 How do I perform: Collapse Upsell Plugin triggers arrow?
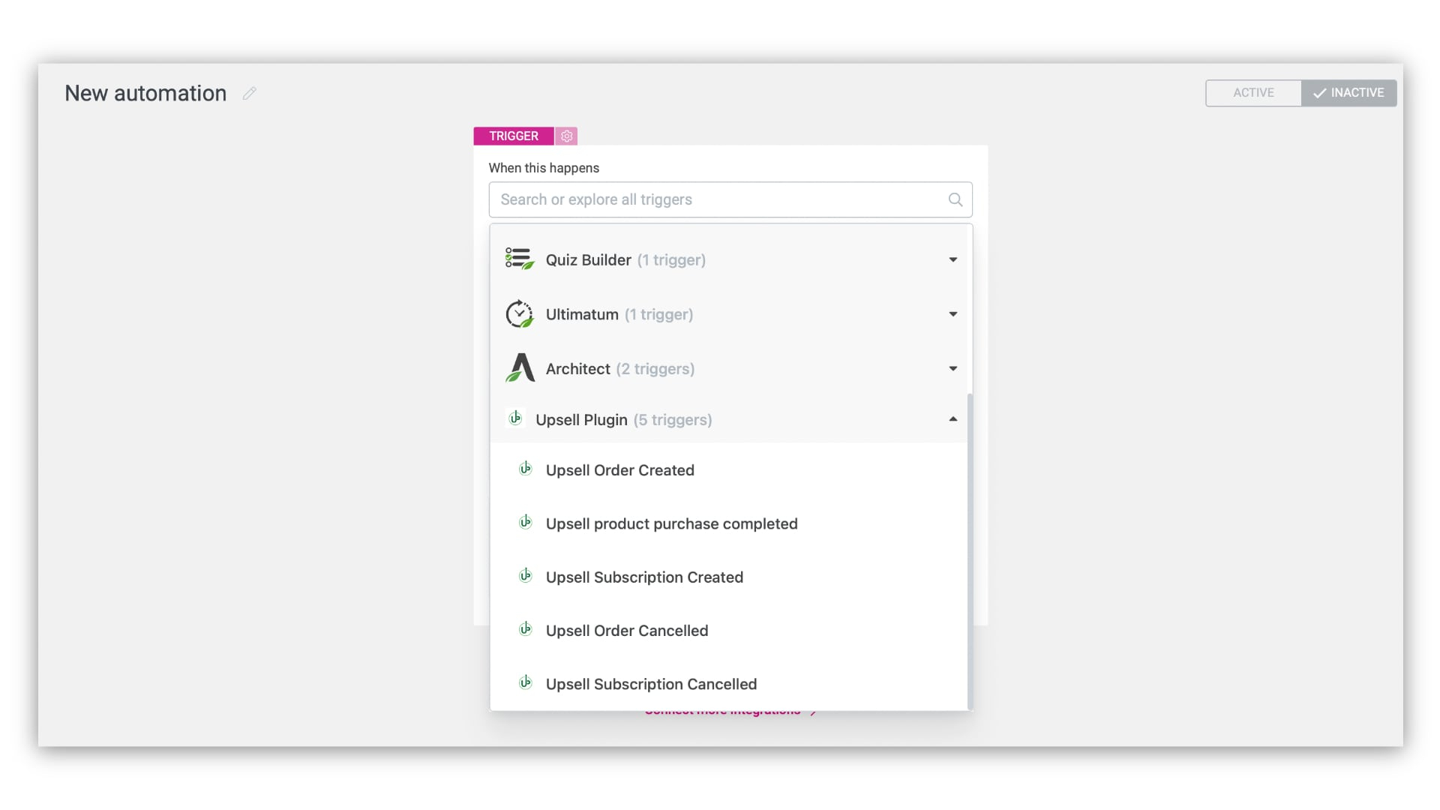[952, 419]
